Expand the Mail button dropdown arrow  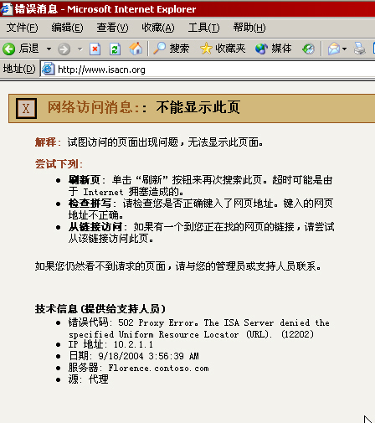344,49
